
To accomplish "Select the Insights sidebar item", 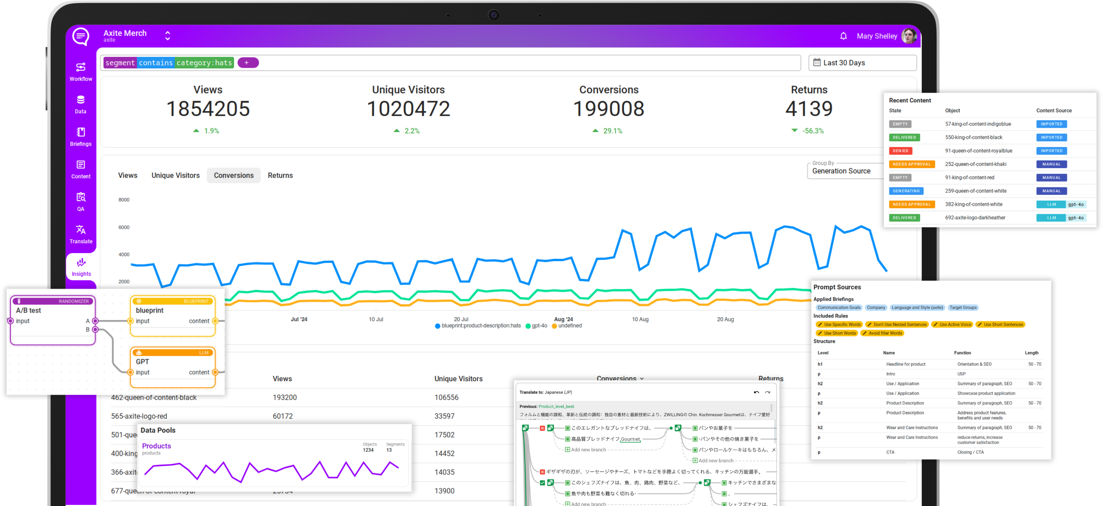I will [81, 267].
